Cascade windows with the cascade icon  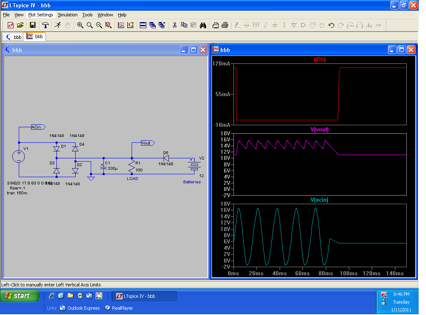pos(152,25)
